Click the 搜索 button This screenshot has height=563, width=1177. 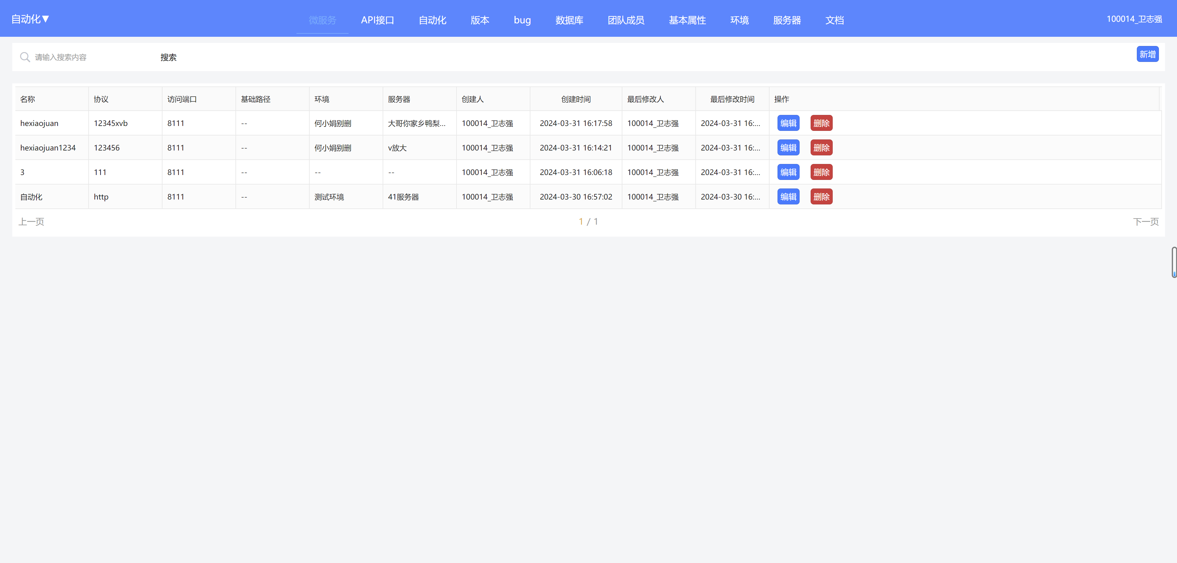point(168,57)
